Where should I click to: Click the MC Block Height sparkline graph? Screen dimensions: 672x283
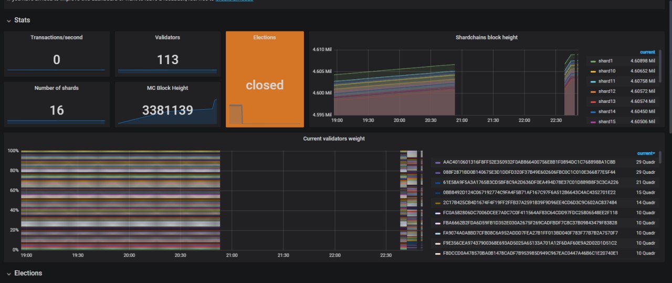click(x=167, y=112)
